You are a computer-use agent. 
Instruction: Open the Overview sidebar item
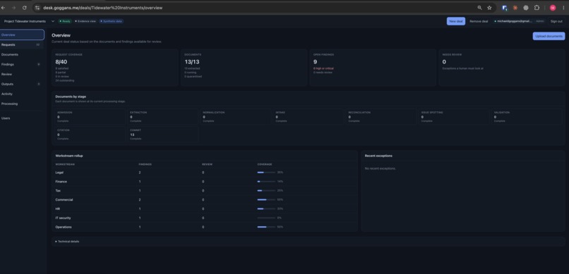pyautogui.click(x=22, y=35)
